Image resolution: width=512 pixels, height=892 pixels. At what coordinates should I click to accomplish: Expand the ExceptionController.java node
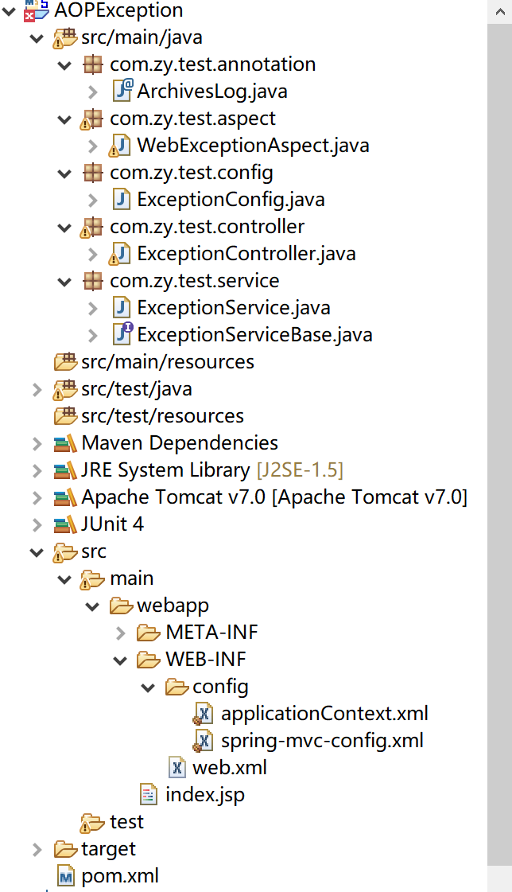[x=93, y=254]
